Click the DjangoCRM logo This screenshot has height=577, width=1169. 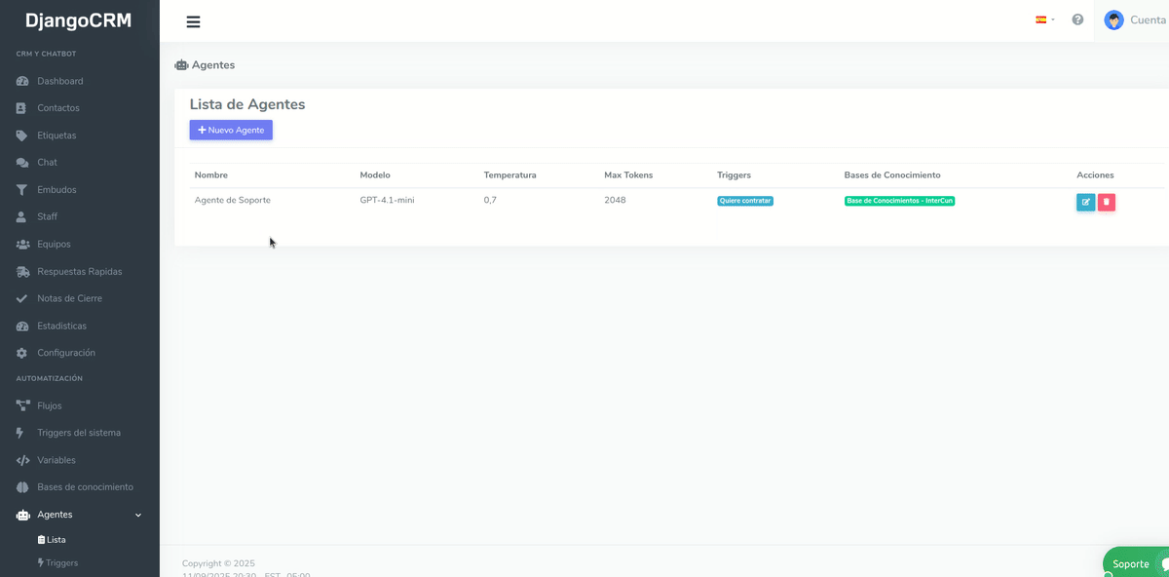(x=78, y=20)
